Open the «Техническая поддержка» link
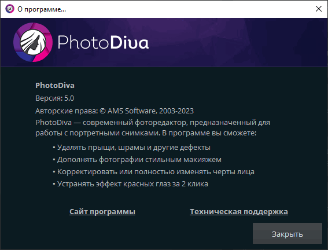Image resolution: width=328 pixels, height=250 pixels. pyautogui.click(x=239, y=211)
